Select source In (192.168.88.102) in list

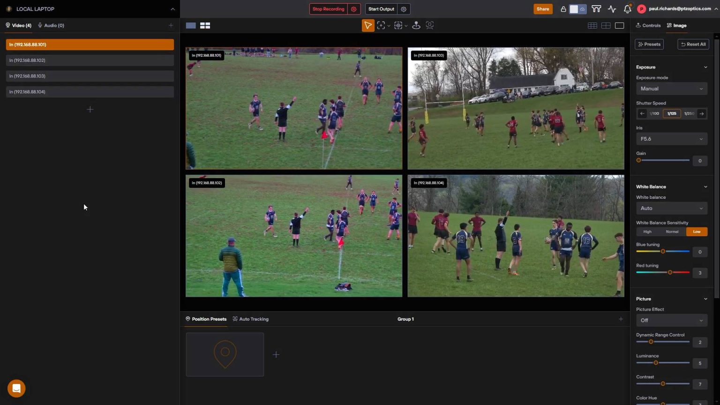90,60
